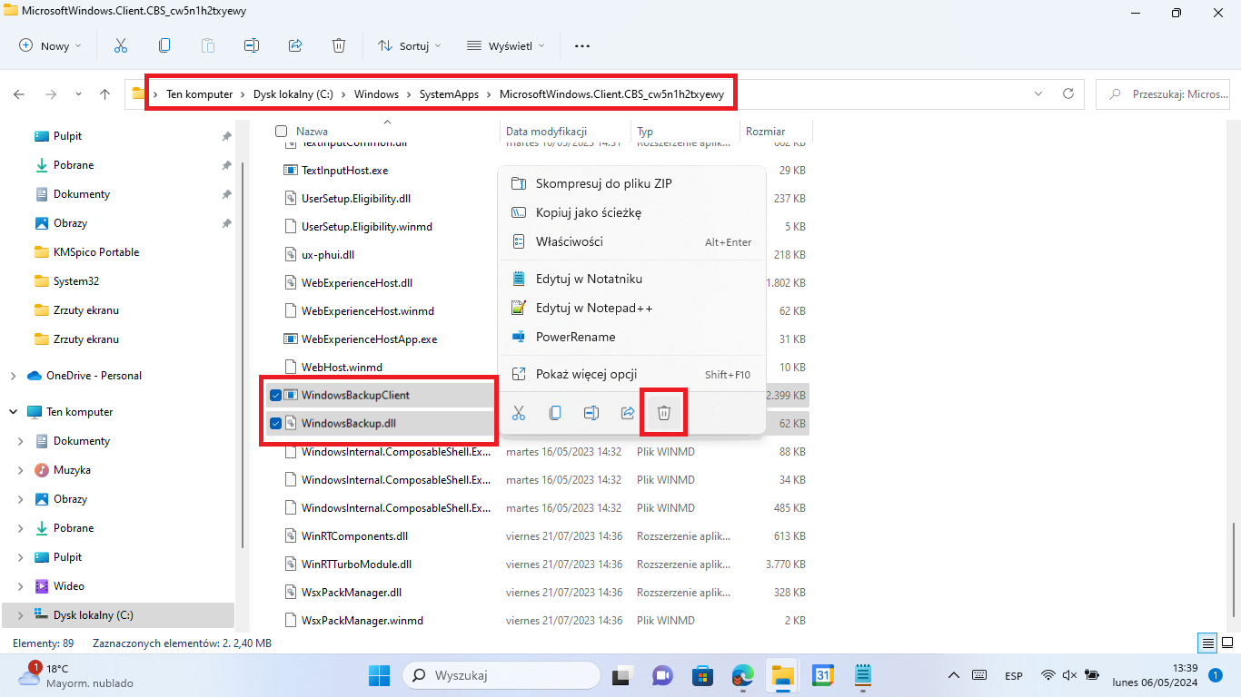Delete selected files with the top toolbar trash icon
Viewport: 1241px width, 697px height.
click(339, 45)
